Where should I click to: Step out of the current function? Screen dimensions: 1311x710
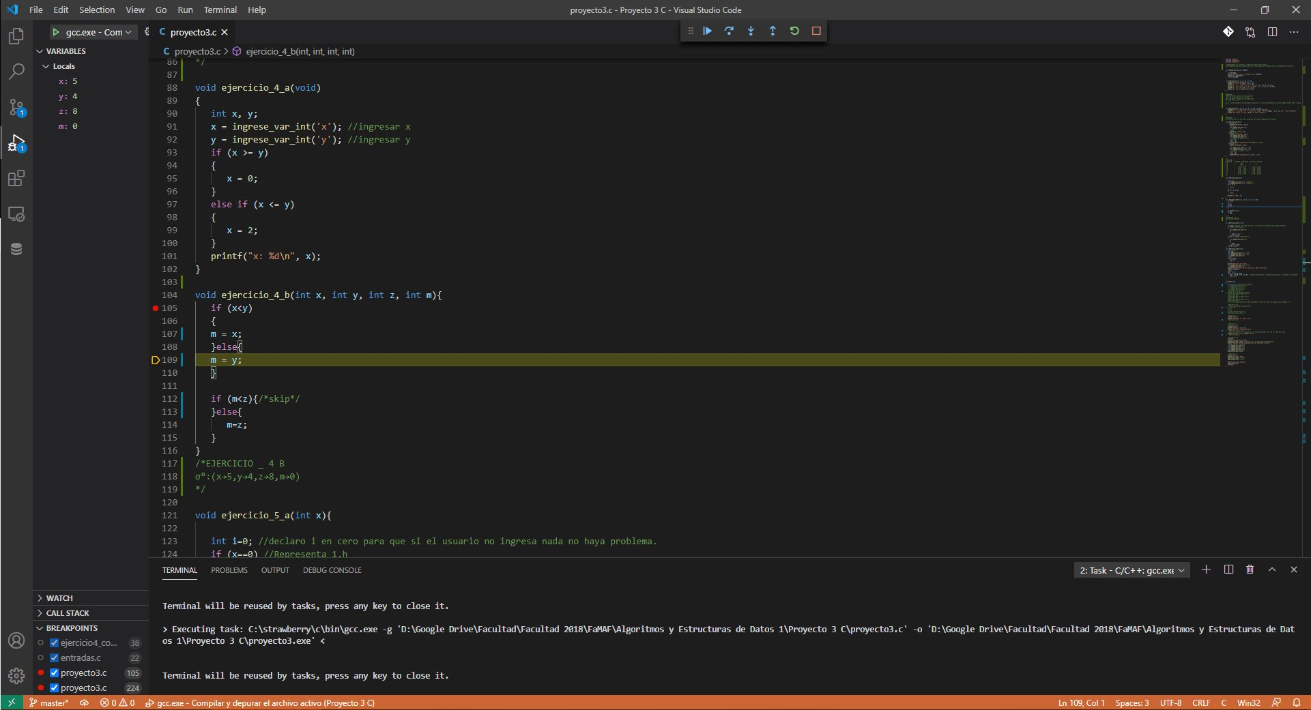773,31
